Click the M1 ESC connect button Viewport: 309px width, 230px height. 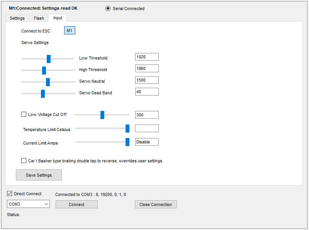click(x=70, y=31)
